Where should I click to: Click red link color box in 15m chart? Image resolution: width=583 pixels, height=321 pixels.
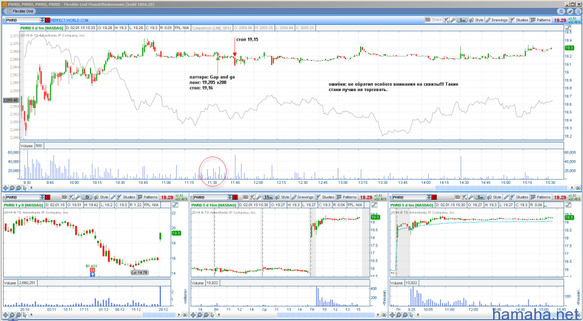236,197
